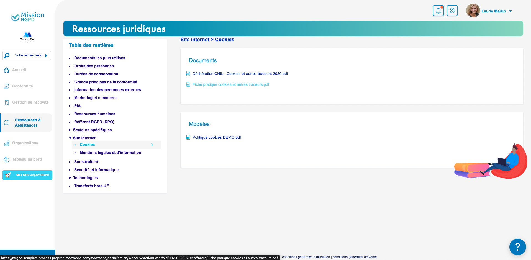Click the Table des matières heading
The height and width of the screenshot is (260, 531).
click(91, 45)
